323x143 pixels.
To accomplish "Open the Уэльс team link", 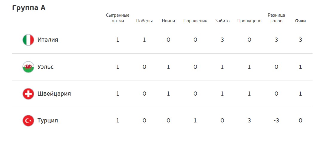I will click(x=46, y=67).
